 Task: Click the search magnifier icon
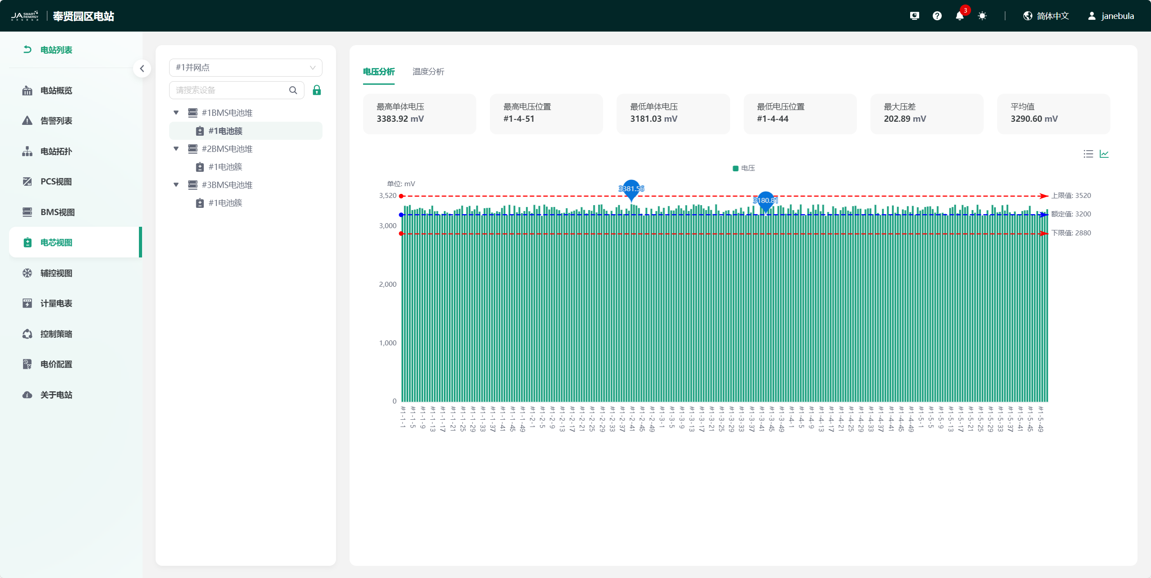[x=293, y=90]
